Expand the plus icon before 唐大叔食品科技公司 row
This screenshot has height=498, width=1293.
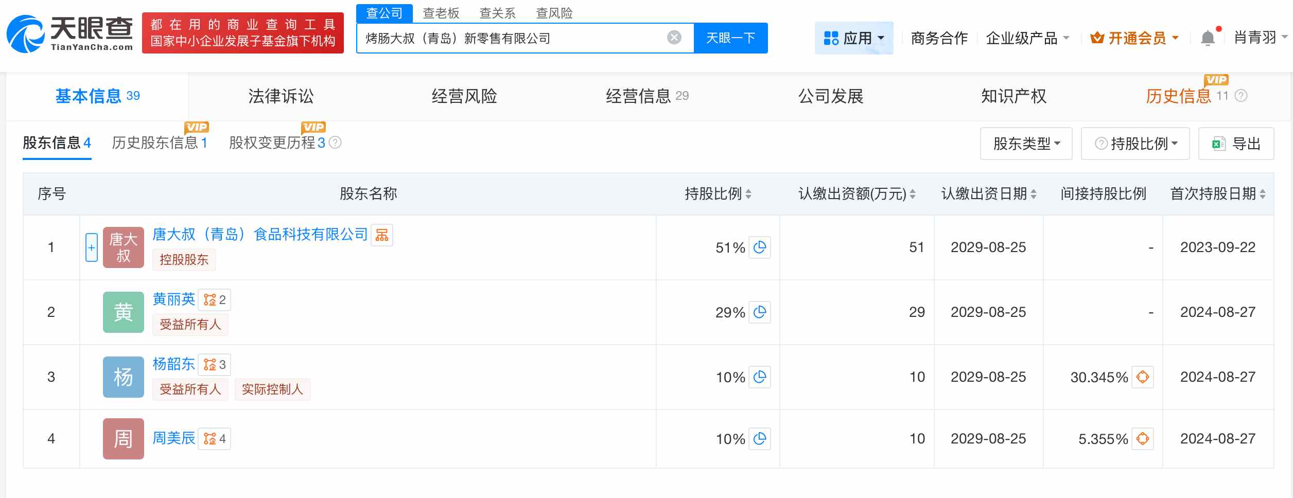click(91, 247)
